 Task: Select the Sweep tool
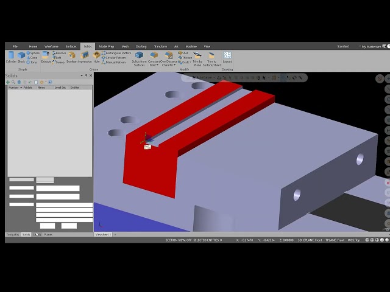pyautogui.click(x=58, y=62)
